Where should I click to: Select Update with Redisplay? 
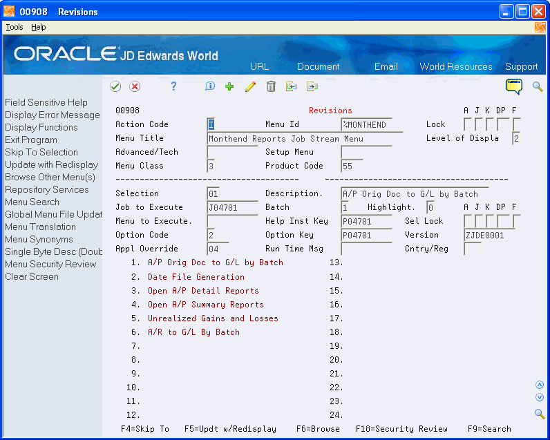tap(52, 165)
